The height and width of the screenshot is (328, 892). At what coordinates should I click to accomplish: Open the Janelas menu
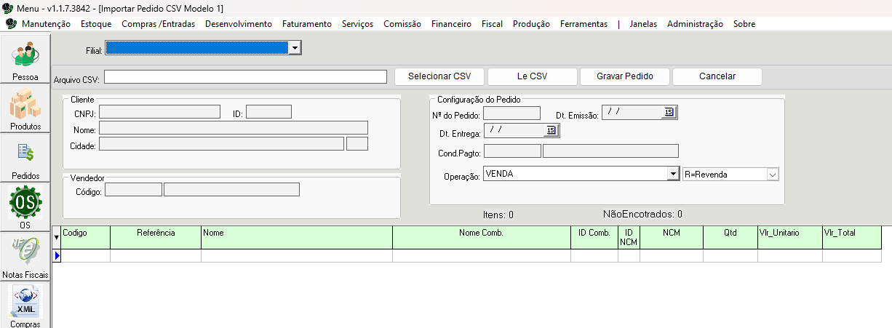643,24
